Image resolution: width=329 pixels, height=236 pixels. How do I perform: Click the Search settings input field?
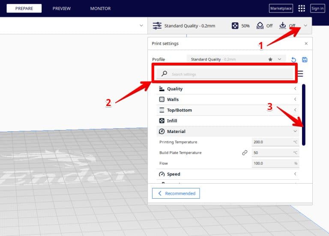pos(225,74)
